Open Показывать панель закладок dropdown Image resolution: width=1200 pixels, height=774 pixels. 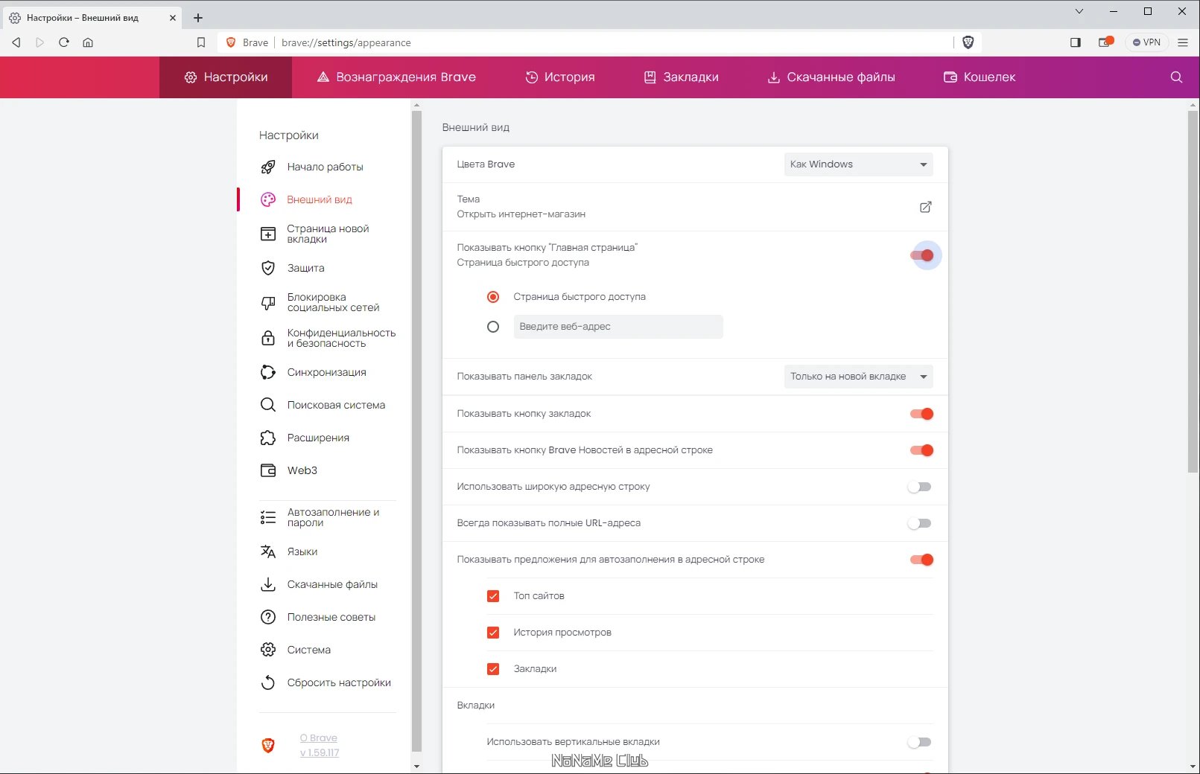tap(858, 377)
